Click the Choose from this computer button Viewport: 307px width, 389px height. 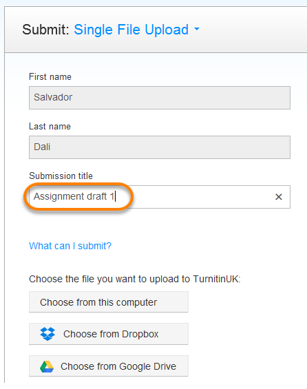pyautogui.click(x=109, y=302)
